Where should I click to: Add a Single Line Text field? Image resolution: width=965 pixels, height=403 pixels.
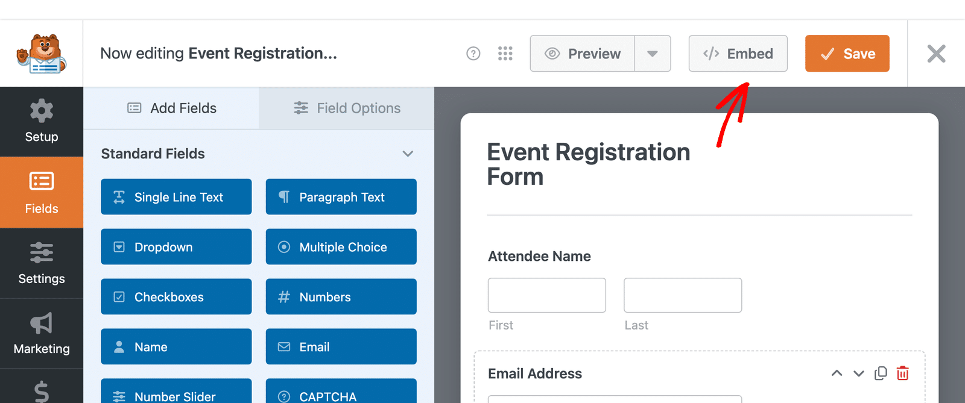pyautogui.click(x=176, y=197)
